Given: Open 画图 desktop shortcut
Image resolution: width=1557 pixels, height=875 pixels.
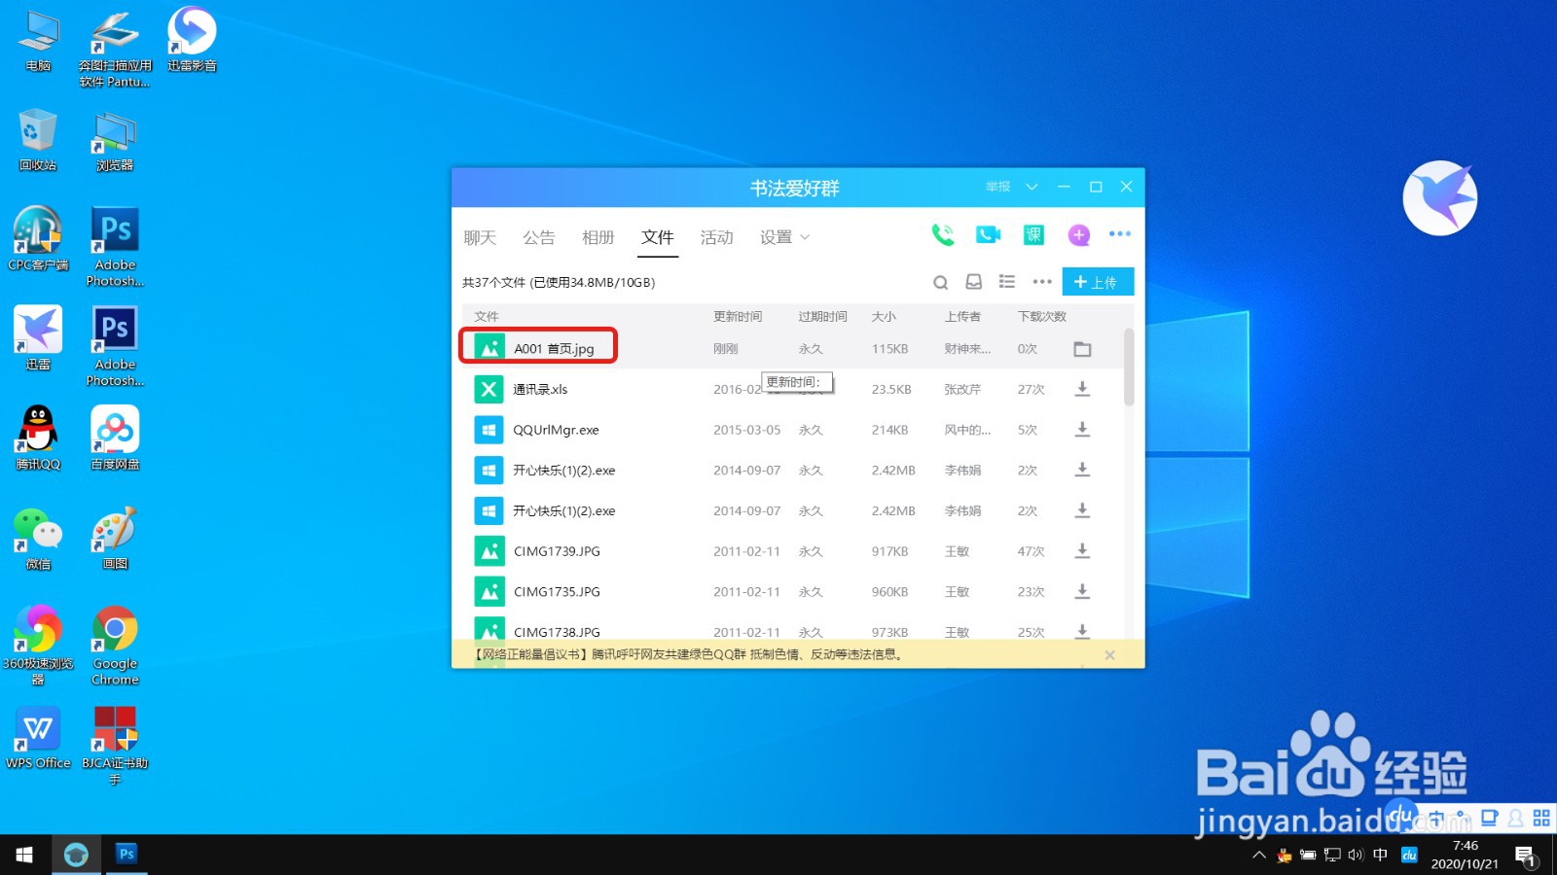Looking at the screenshot, I should coord(115,538).
